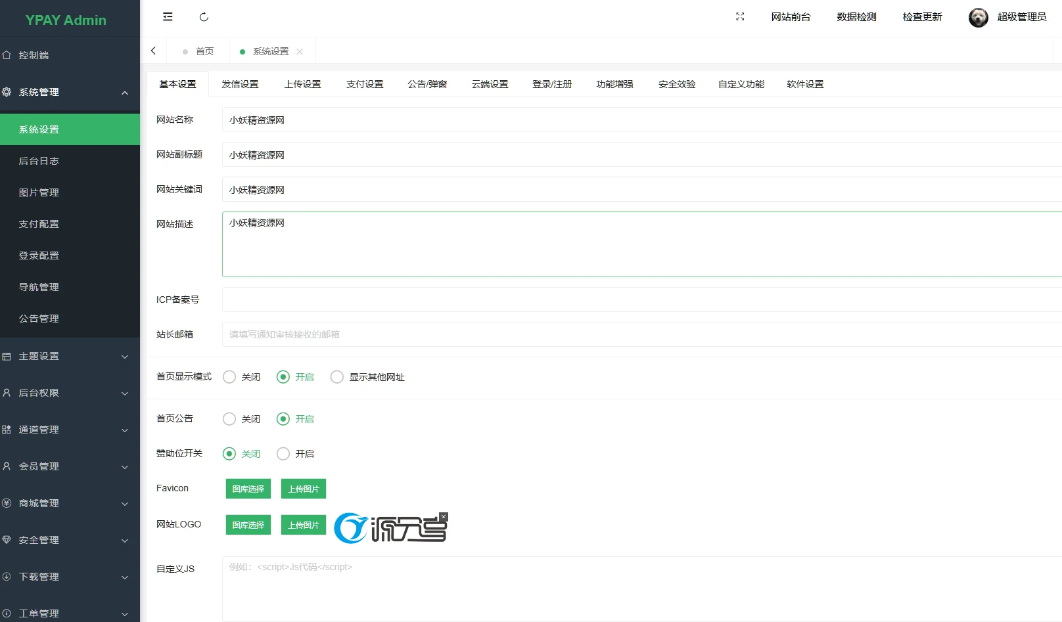Open 图片管理 in the sidebar
Viewport: 1062px width, 622px height.
point(70,192)
